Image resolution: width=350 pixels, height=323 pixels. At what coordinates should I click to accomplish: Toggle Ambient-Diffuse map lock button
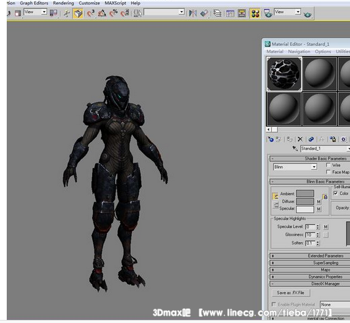(x=325, y=197)
